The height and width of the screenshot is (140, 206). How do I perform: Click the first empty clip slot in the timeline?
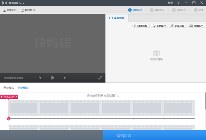23,108
